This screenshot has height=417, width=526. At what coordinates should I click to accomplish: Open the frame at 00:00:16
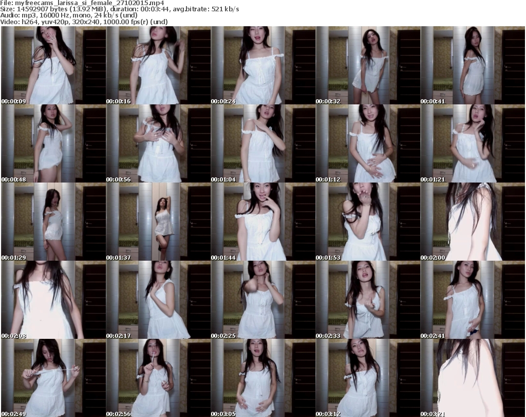coord(158,65)
